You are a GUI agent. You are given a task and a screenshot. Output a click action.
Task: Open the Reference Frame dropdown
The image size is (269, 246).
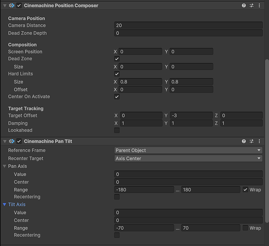tap(188, 150)
